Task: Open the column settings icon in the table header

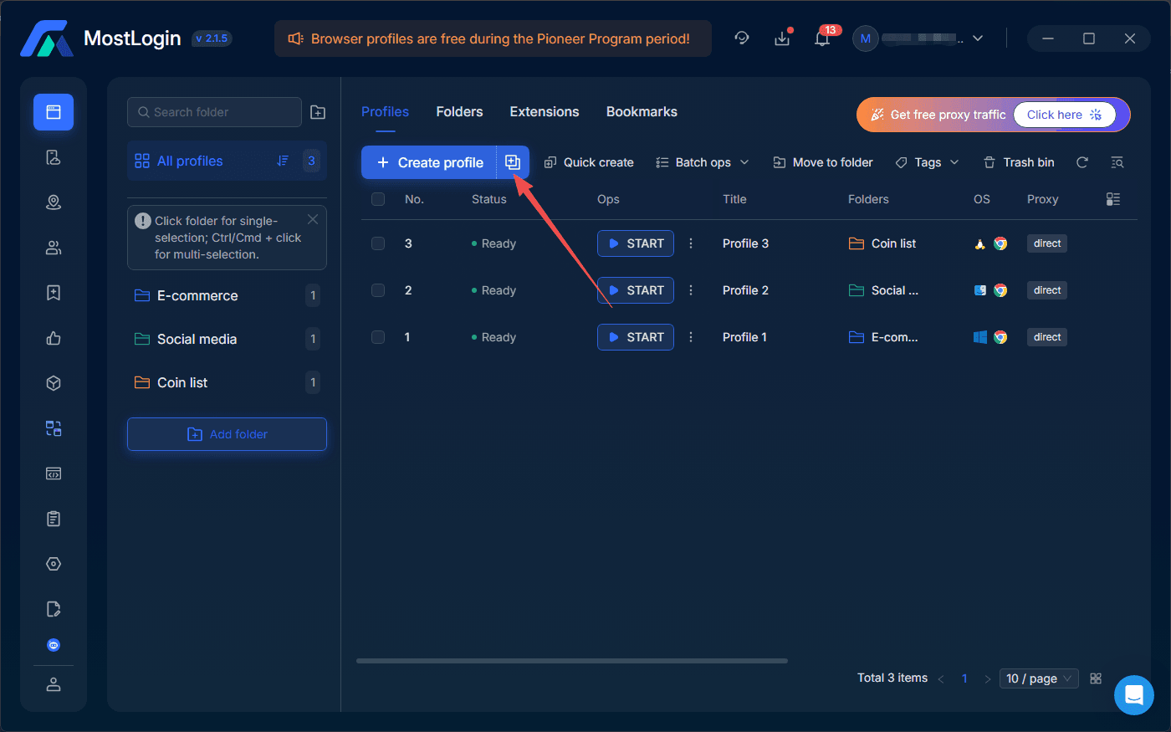Action: pos(1113,199)
